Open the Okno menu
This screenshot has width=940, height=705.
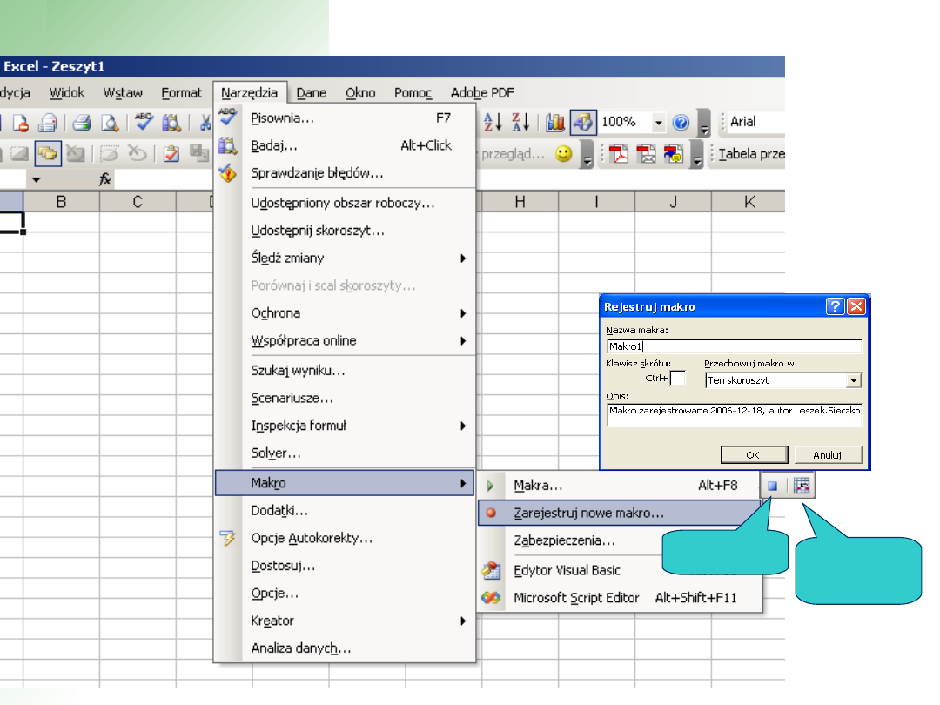tap(360, 93)
